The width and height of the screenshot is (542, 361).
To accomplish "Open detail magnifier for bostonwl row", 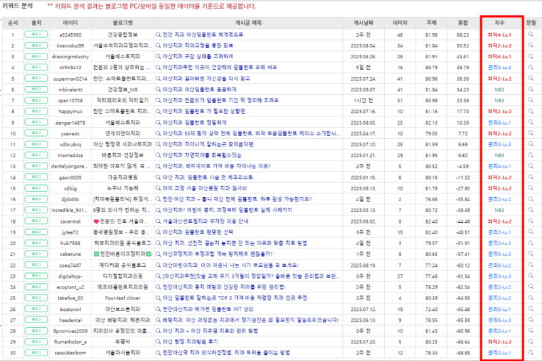I will pyautogui.click(x=530, y=309).
